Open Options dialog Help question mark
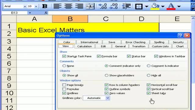 180,35
